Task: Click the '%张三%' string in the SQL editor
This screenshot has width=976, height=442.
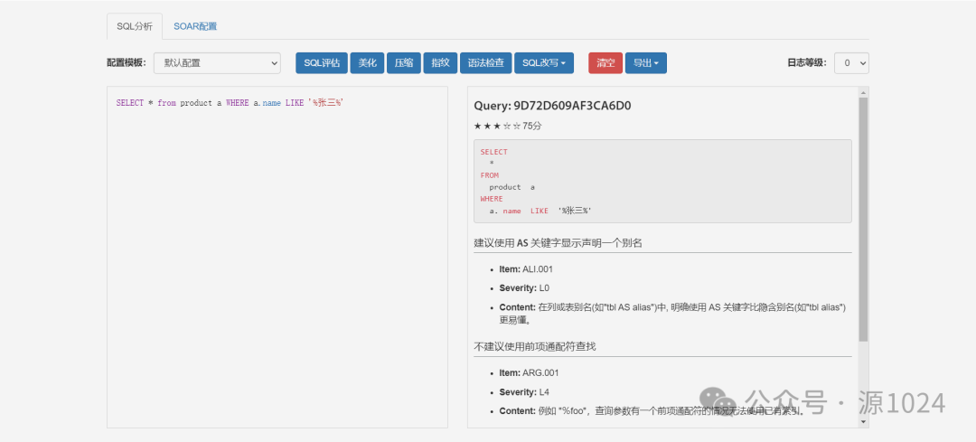Action: click(326, 103)
